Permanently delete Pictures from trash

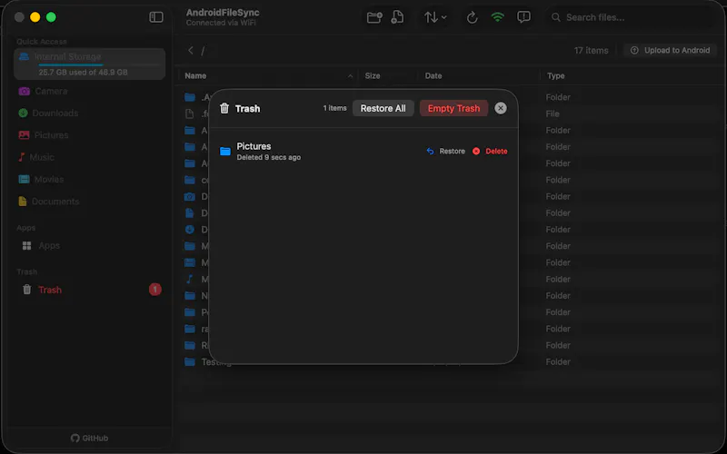490,151
